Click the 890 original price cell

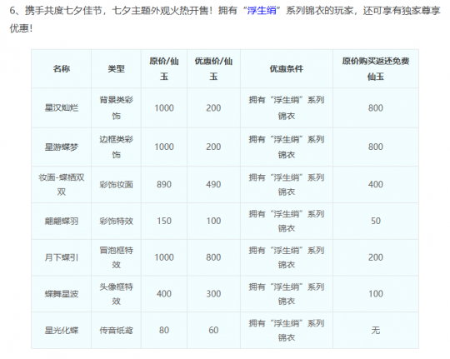(164, 185)
